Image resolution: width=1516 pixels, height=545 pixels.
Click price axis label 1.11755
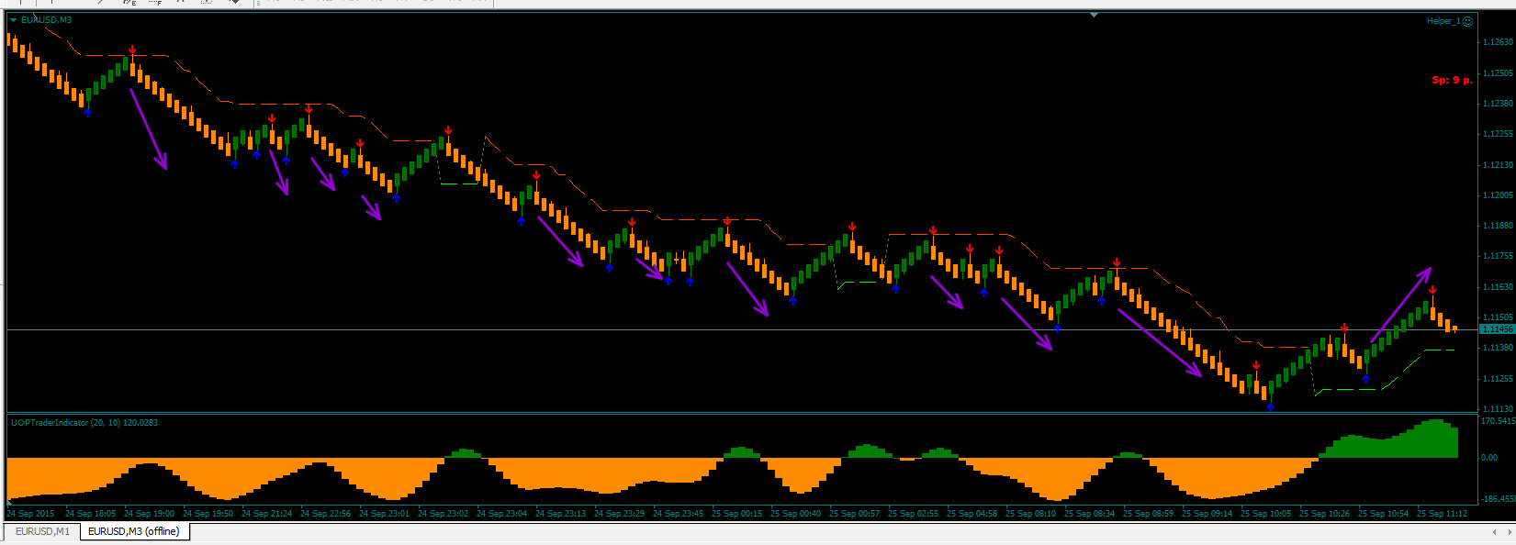click(1499, 256)
